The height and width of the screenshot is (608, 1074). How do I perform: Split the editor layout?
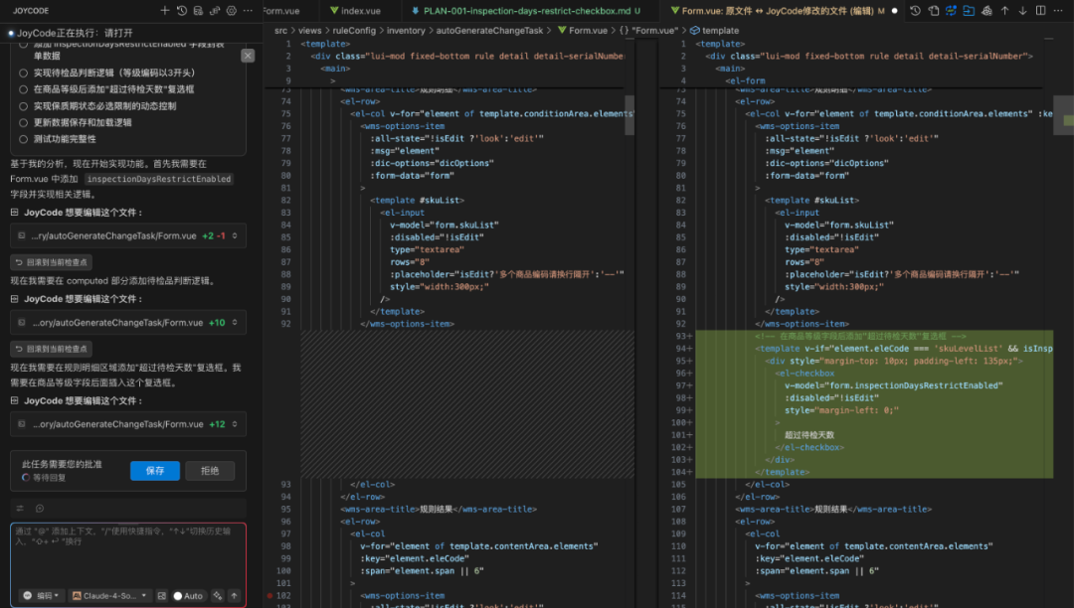point(1040,10)
